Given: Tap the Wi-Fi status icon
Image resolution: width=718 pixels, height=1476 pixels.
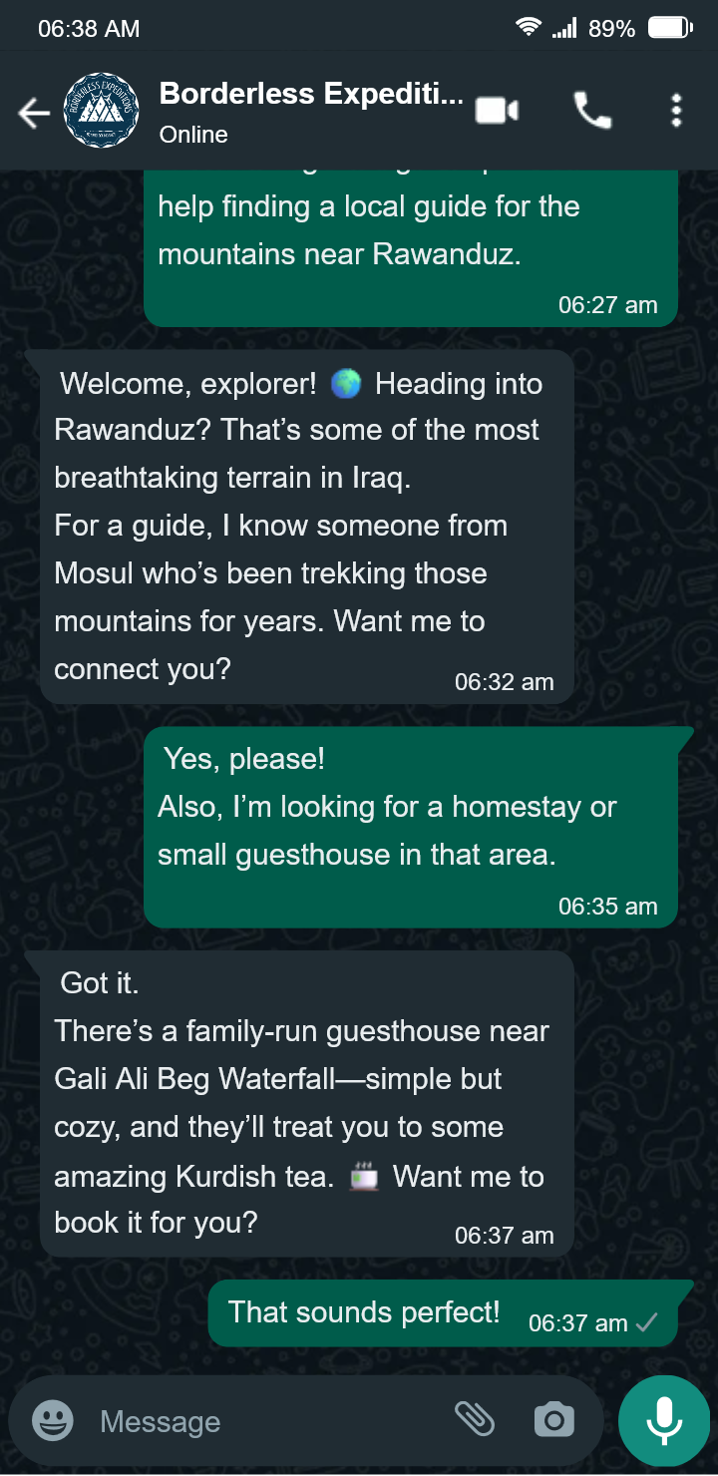Looking at the screenshot, I should (529, 28).
